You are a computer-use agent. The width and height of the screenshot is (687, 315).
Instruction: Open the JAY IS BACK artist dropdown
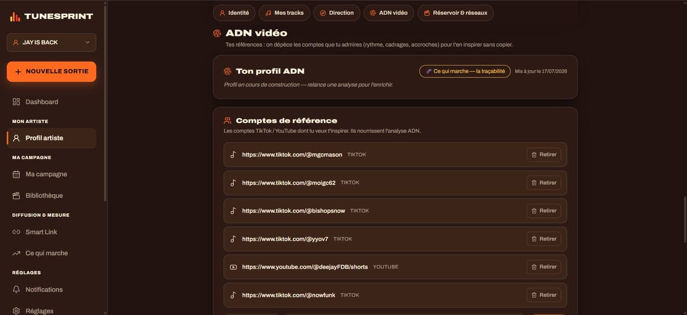[x=52, y=43]
